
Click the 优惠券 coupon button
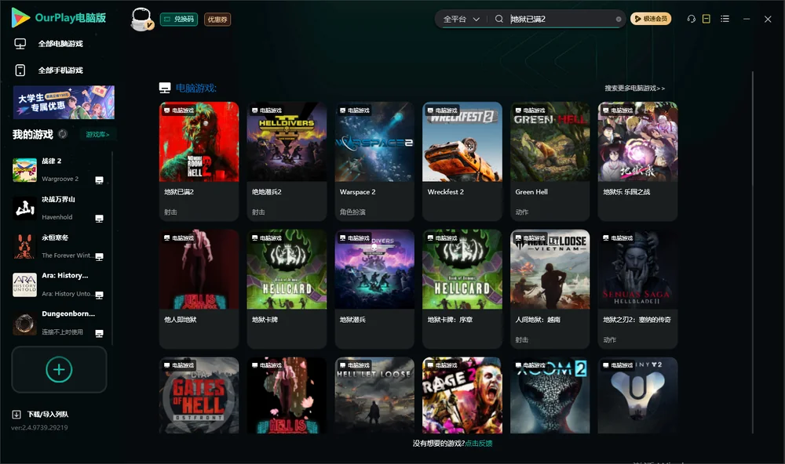[x=217, y=20]
